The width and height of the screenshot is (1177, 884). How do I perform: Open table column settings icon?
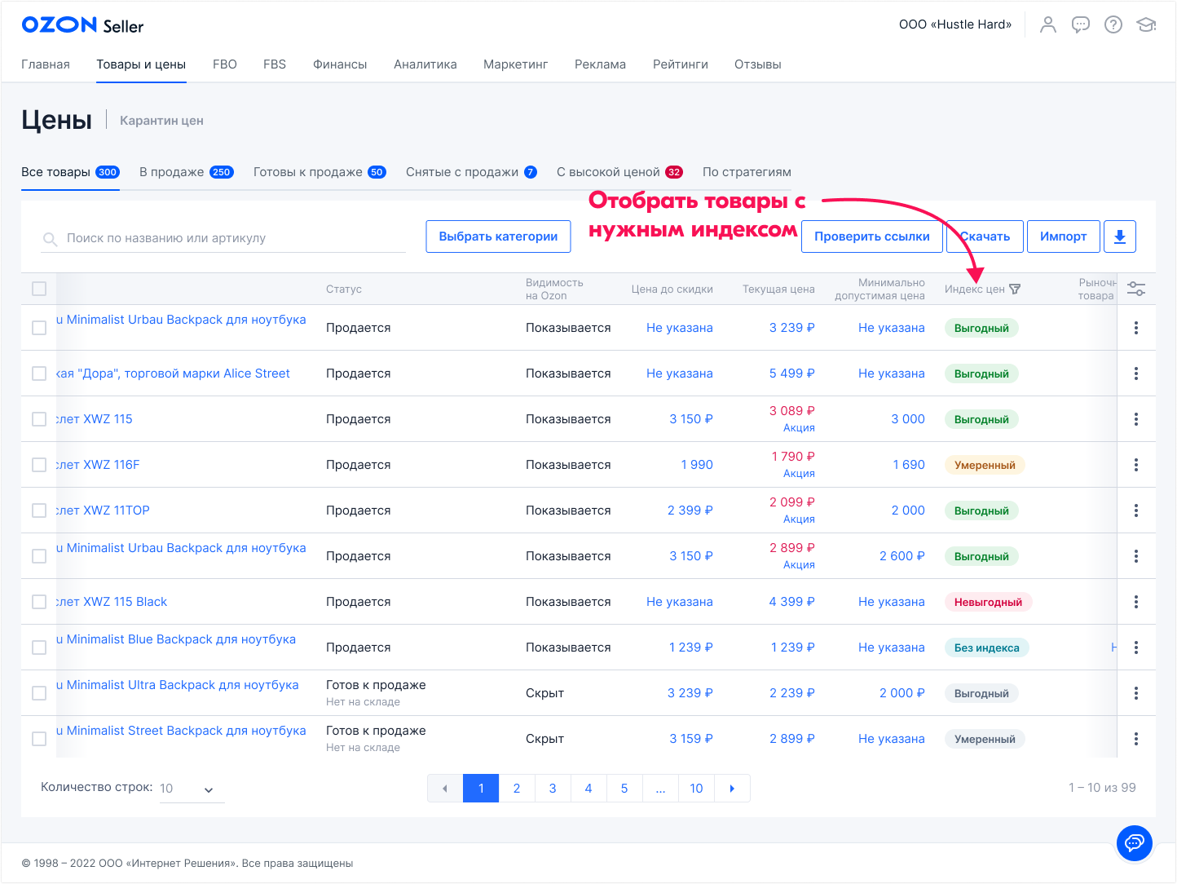pos(1136,289)
